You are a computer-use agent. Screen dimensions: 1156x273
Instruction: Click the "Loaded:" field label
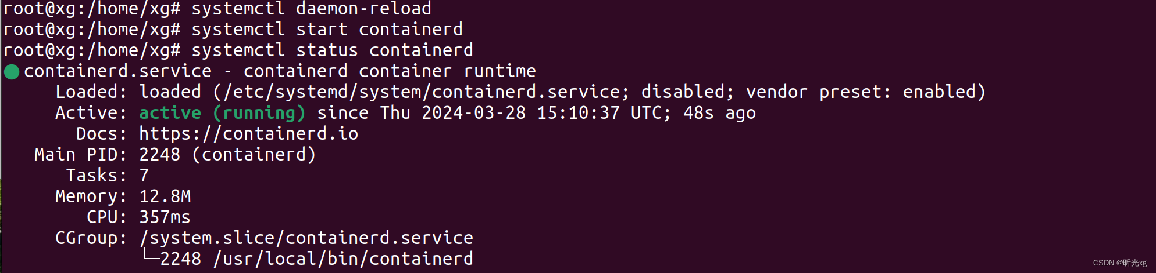point(90,92)
